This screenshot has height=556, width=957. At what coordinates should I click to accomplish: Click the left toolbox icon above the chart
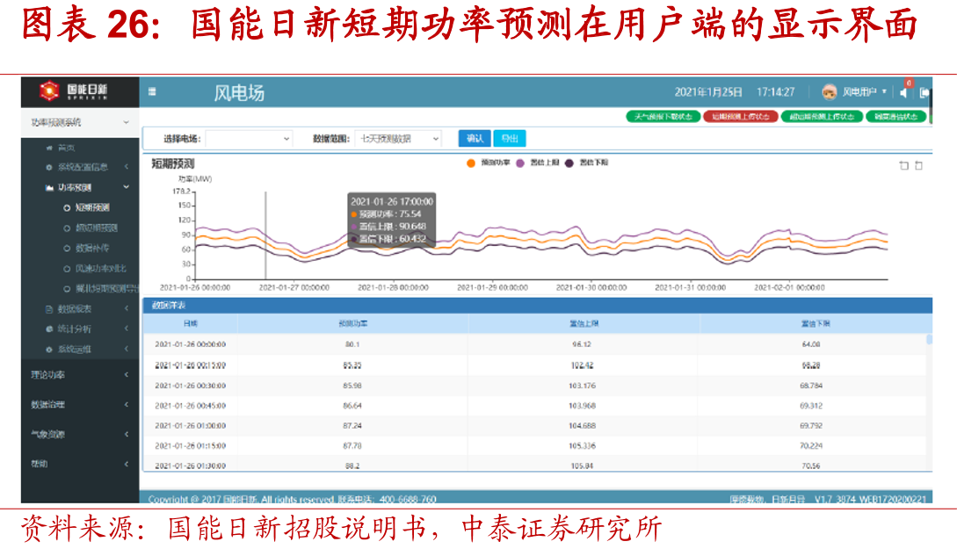[904, 165]
